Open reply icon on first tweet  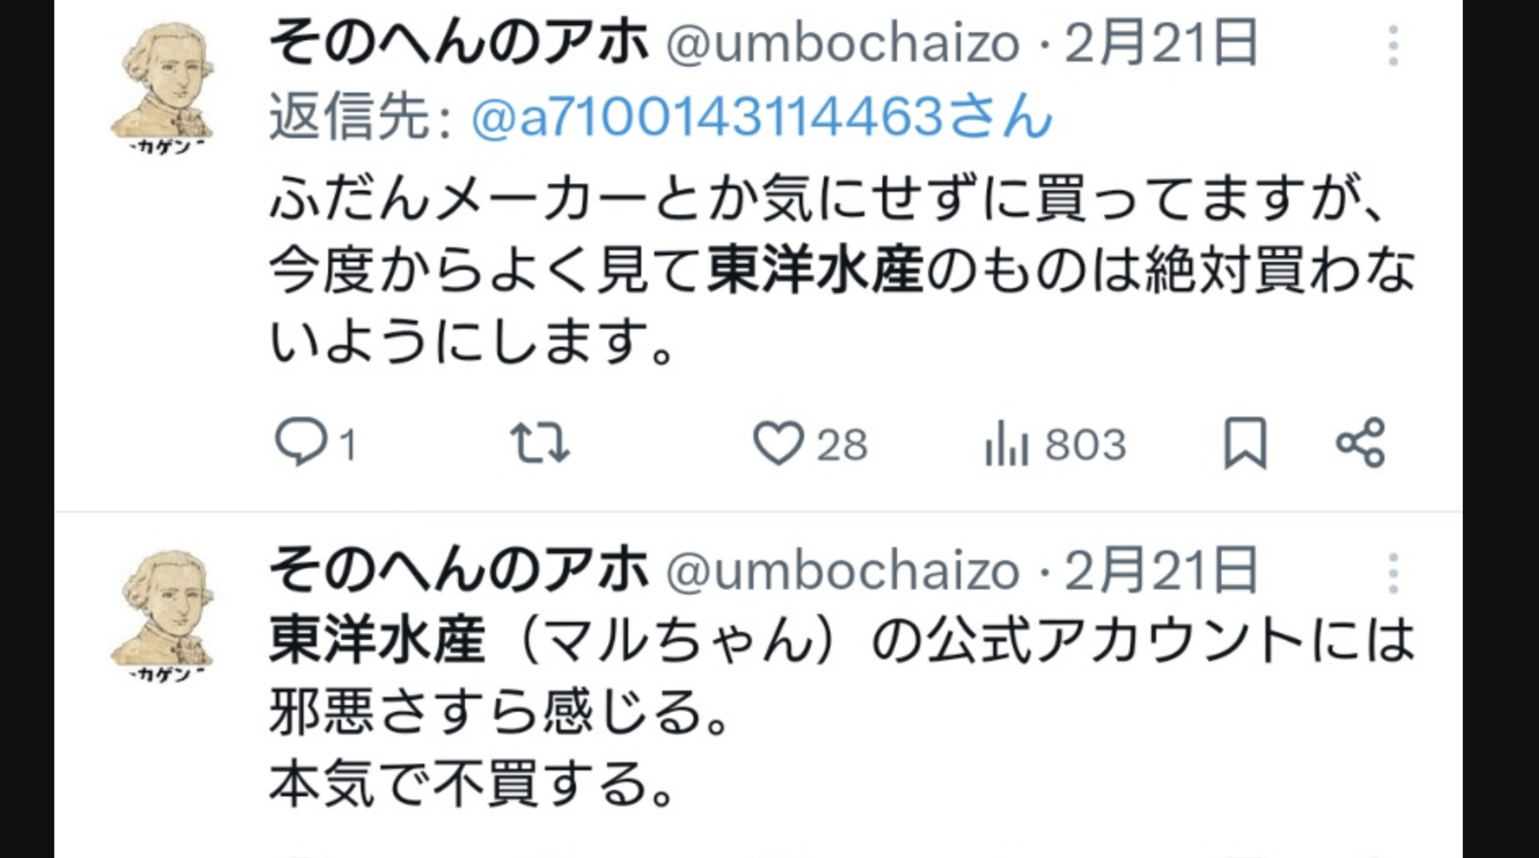[x=301, y=443]
